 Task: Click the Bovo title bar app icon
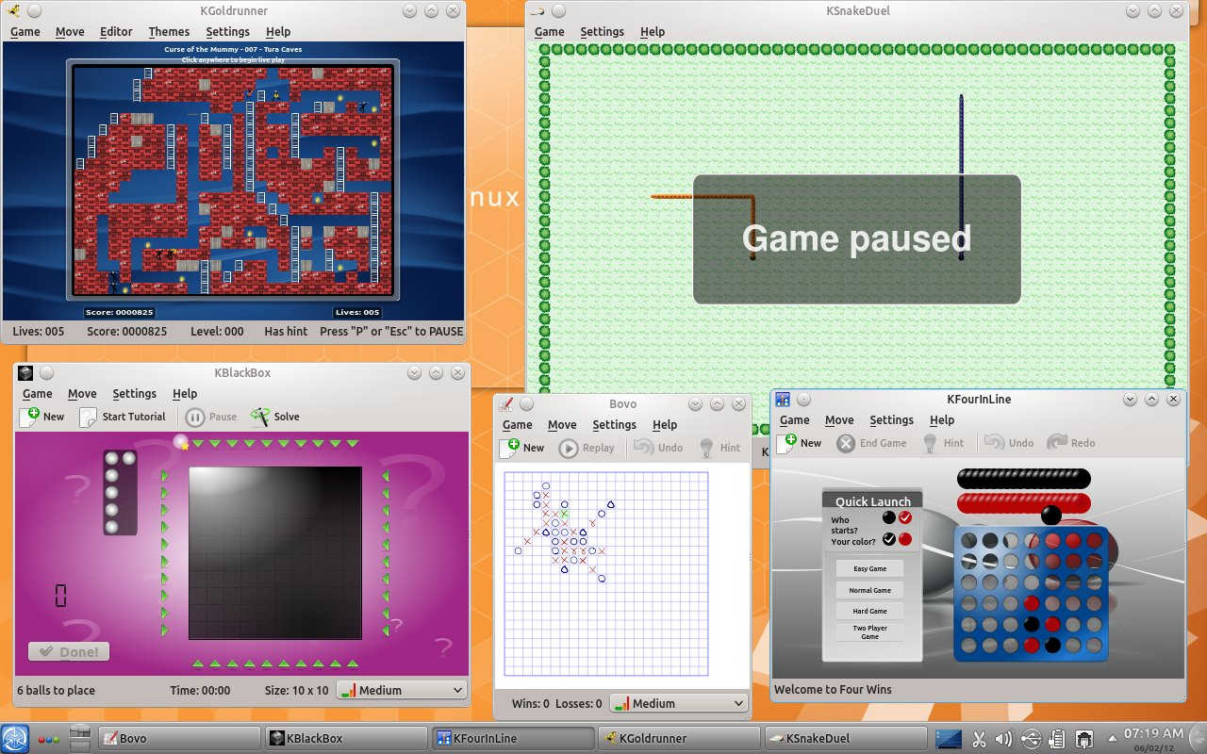505,403
